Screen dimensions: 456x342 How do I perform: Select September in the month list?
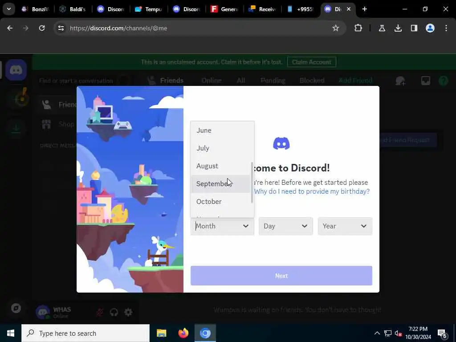[x=221, y=184]
